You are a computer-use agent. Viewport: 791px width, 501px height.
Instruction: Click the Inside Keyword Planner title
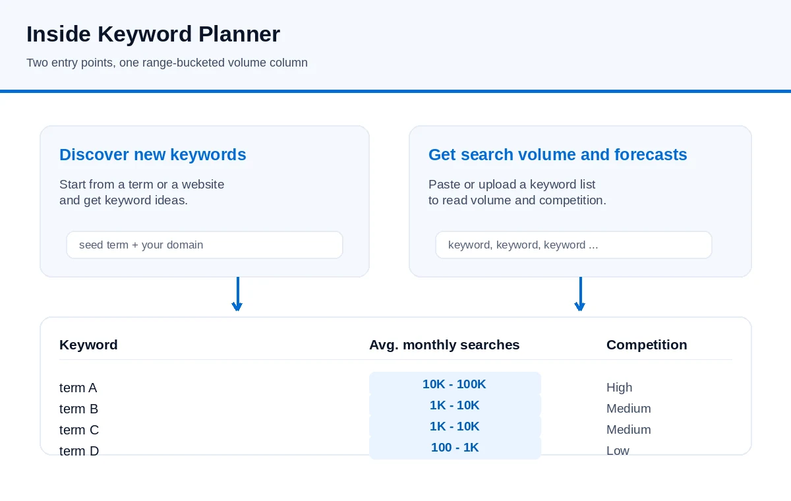tap(153, 34)
